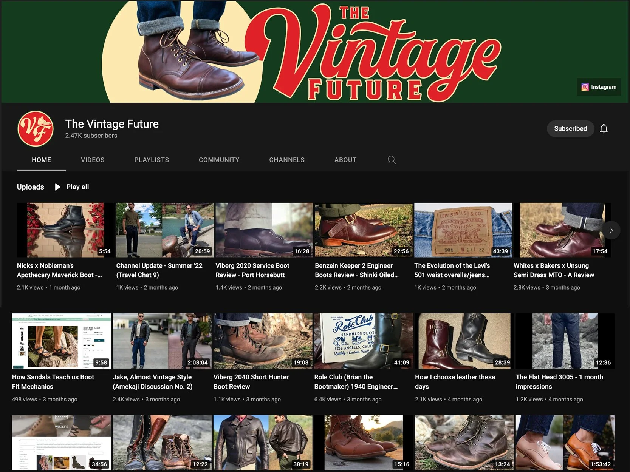Select the PLAYLISTS tab
This screenshot has width=630, height=472.
pyautogui.click(x=151, y=160)
